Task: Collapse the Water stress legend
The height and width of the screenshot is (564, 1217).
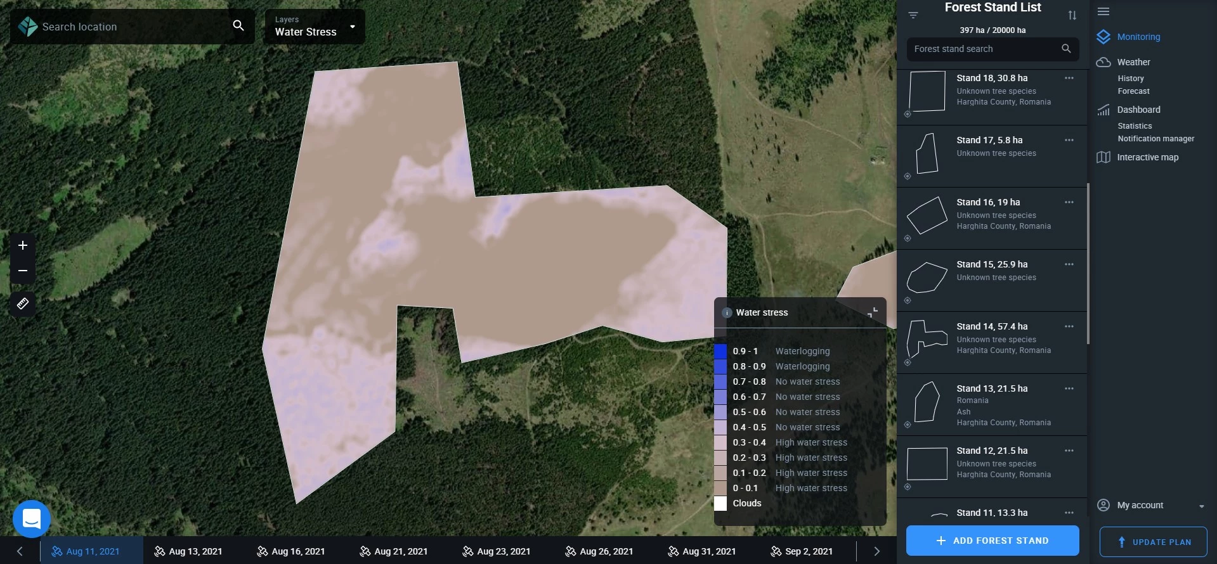Action: [873, 312]
